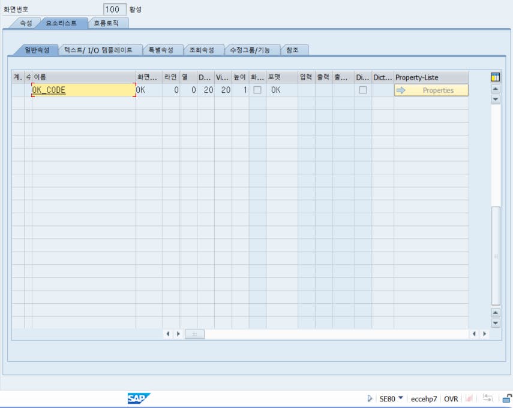The width and height of the screenshot is (513, 408).
Task: Select the 요소리스트 tab
Action: click(x=62, y=23)
